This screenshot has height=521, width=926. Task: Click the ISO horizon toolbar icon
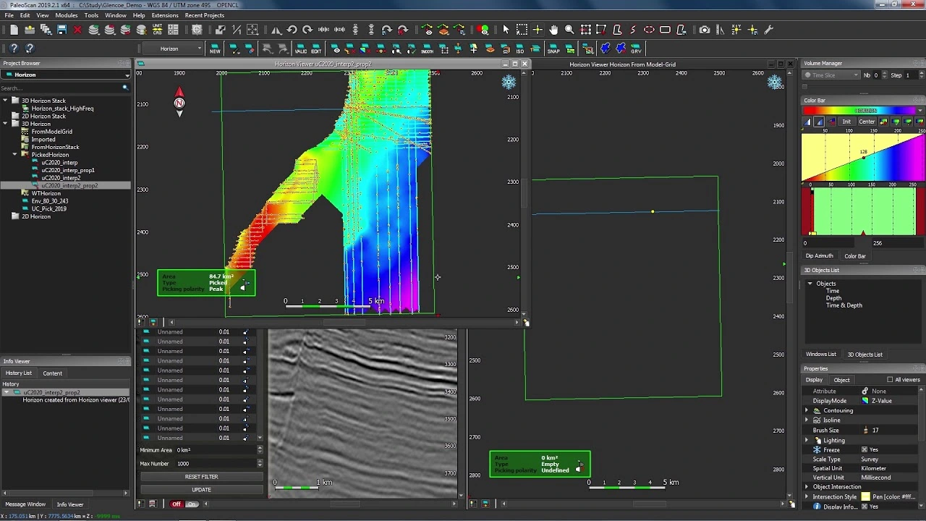(519, 49)
